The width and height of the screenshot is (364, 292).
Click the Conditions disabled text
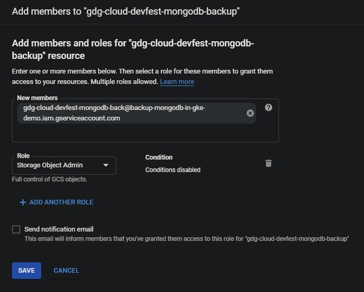[173, 170]
